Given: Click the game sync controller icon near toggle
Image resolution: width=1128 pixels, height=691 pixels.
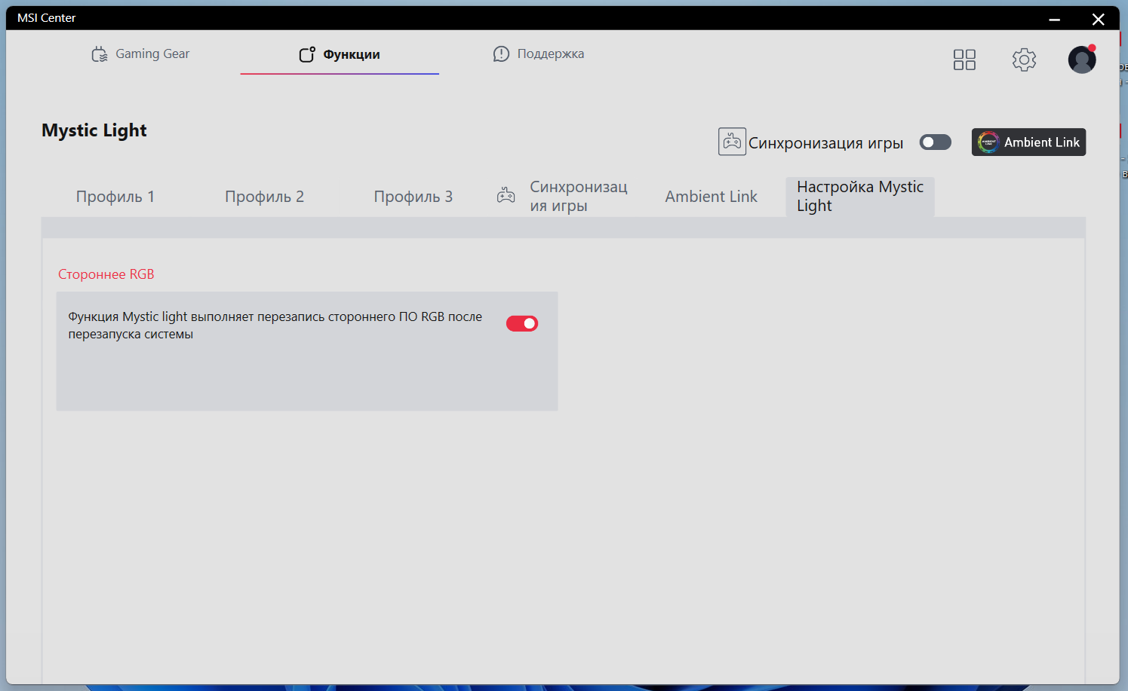Looking at the screenshot, I should tap(732, 142).
